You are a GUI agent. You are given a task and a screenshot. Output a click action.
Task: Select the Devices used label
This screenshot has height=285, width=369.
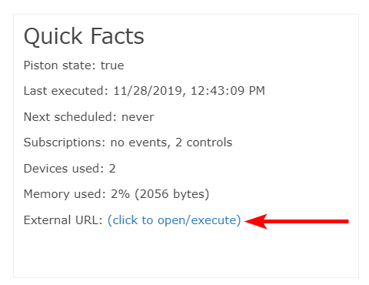(64, 169)
